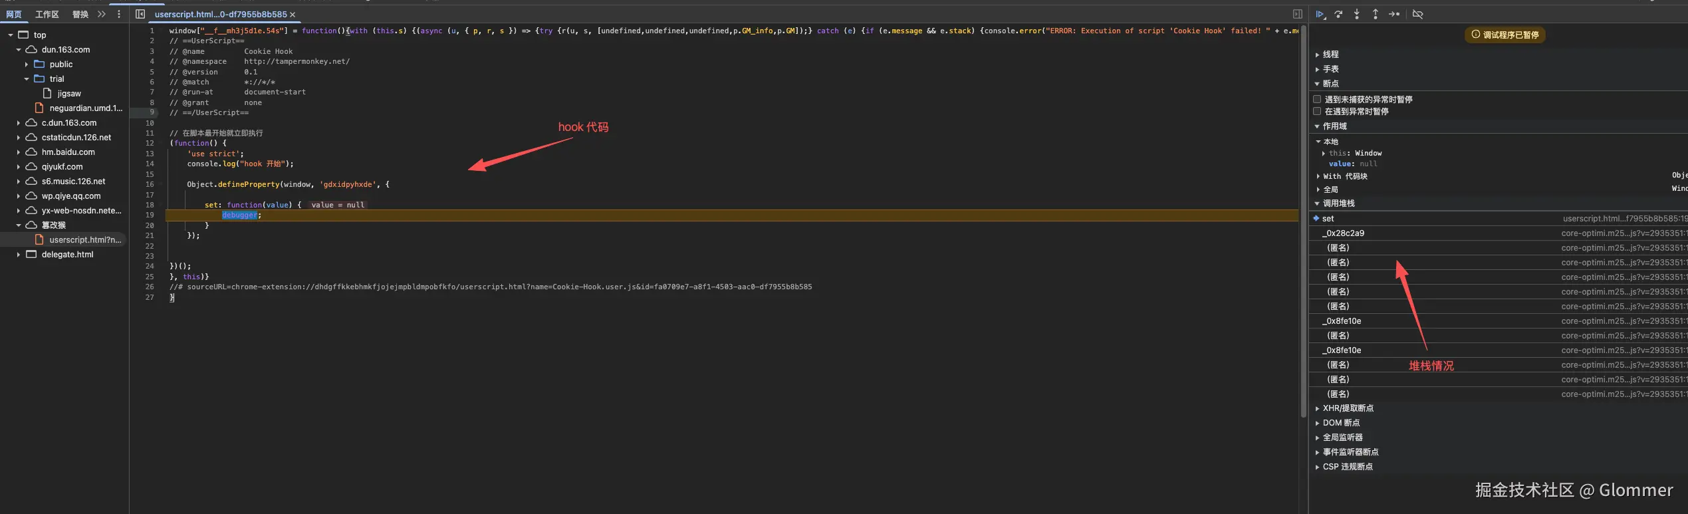Click the info icon in paused banner

[x=1476, y=35]
